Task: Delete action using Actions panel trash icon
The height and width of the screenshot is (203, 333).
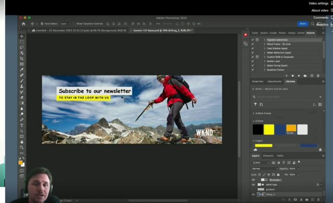Action: pos(318,76)
